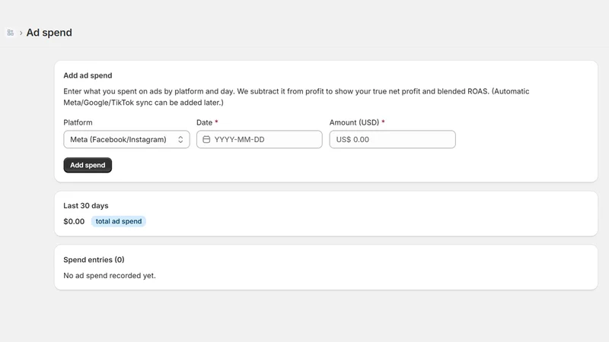Viewport: 609px width, 342px height.
Task: Focus the Date YYYY-MM-DD input field
Action: coord(260,139)
